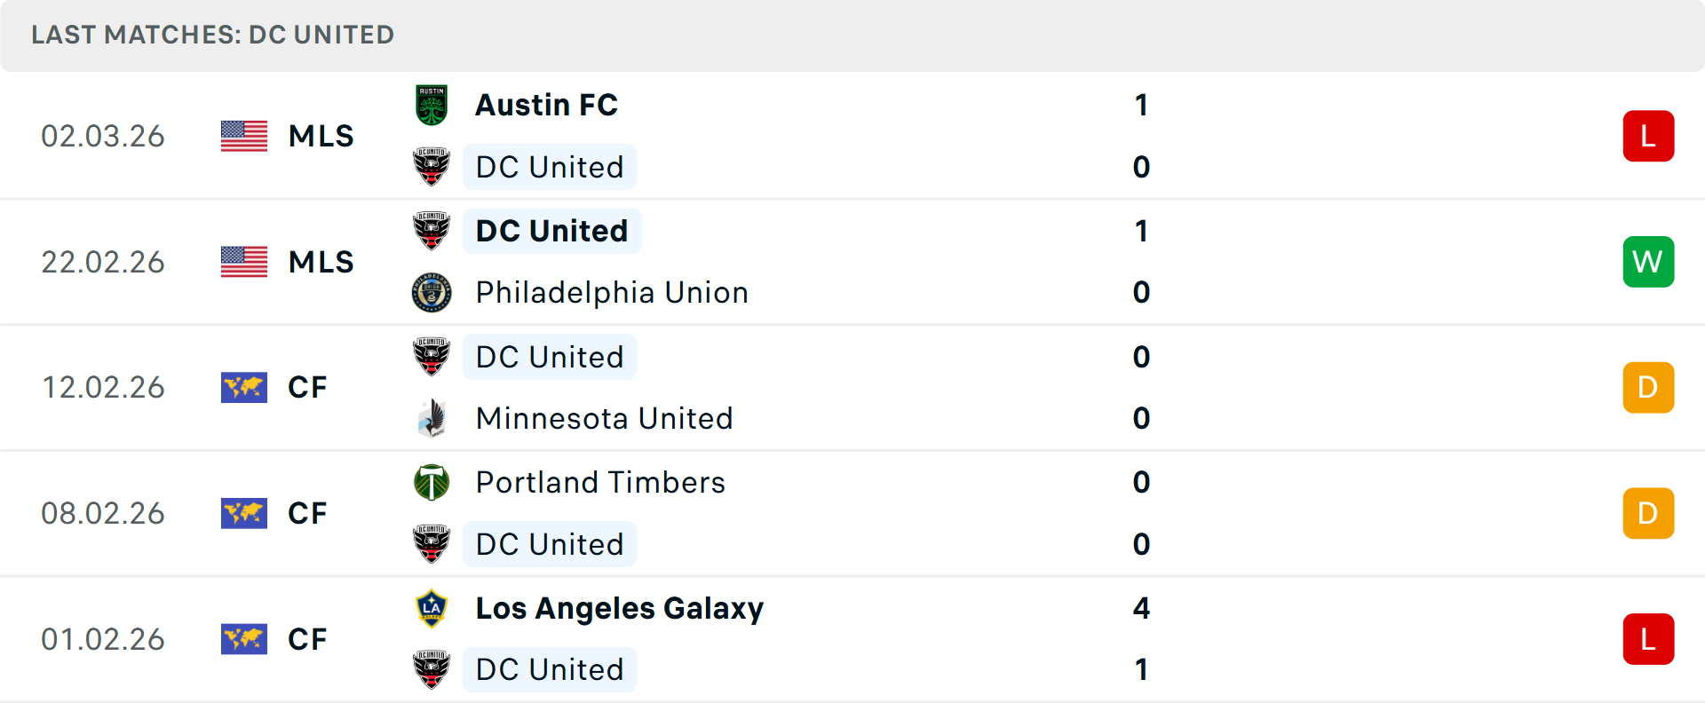The width and height of the screenshot is (1705, 703).
Task: Open the Austin FC team page
Action: 547,105
